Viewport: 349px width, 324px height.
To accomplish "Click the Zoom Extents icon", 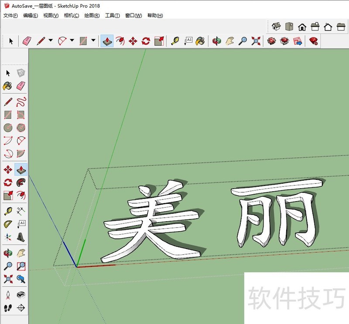I will (x=255, y=41).
